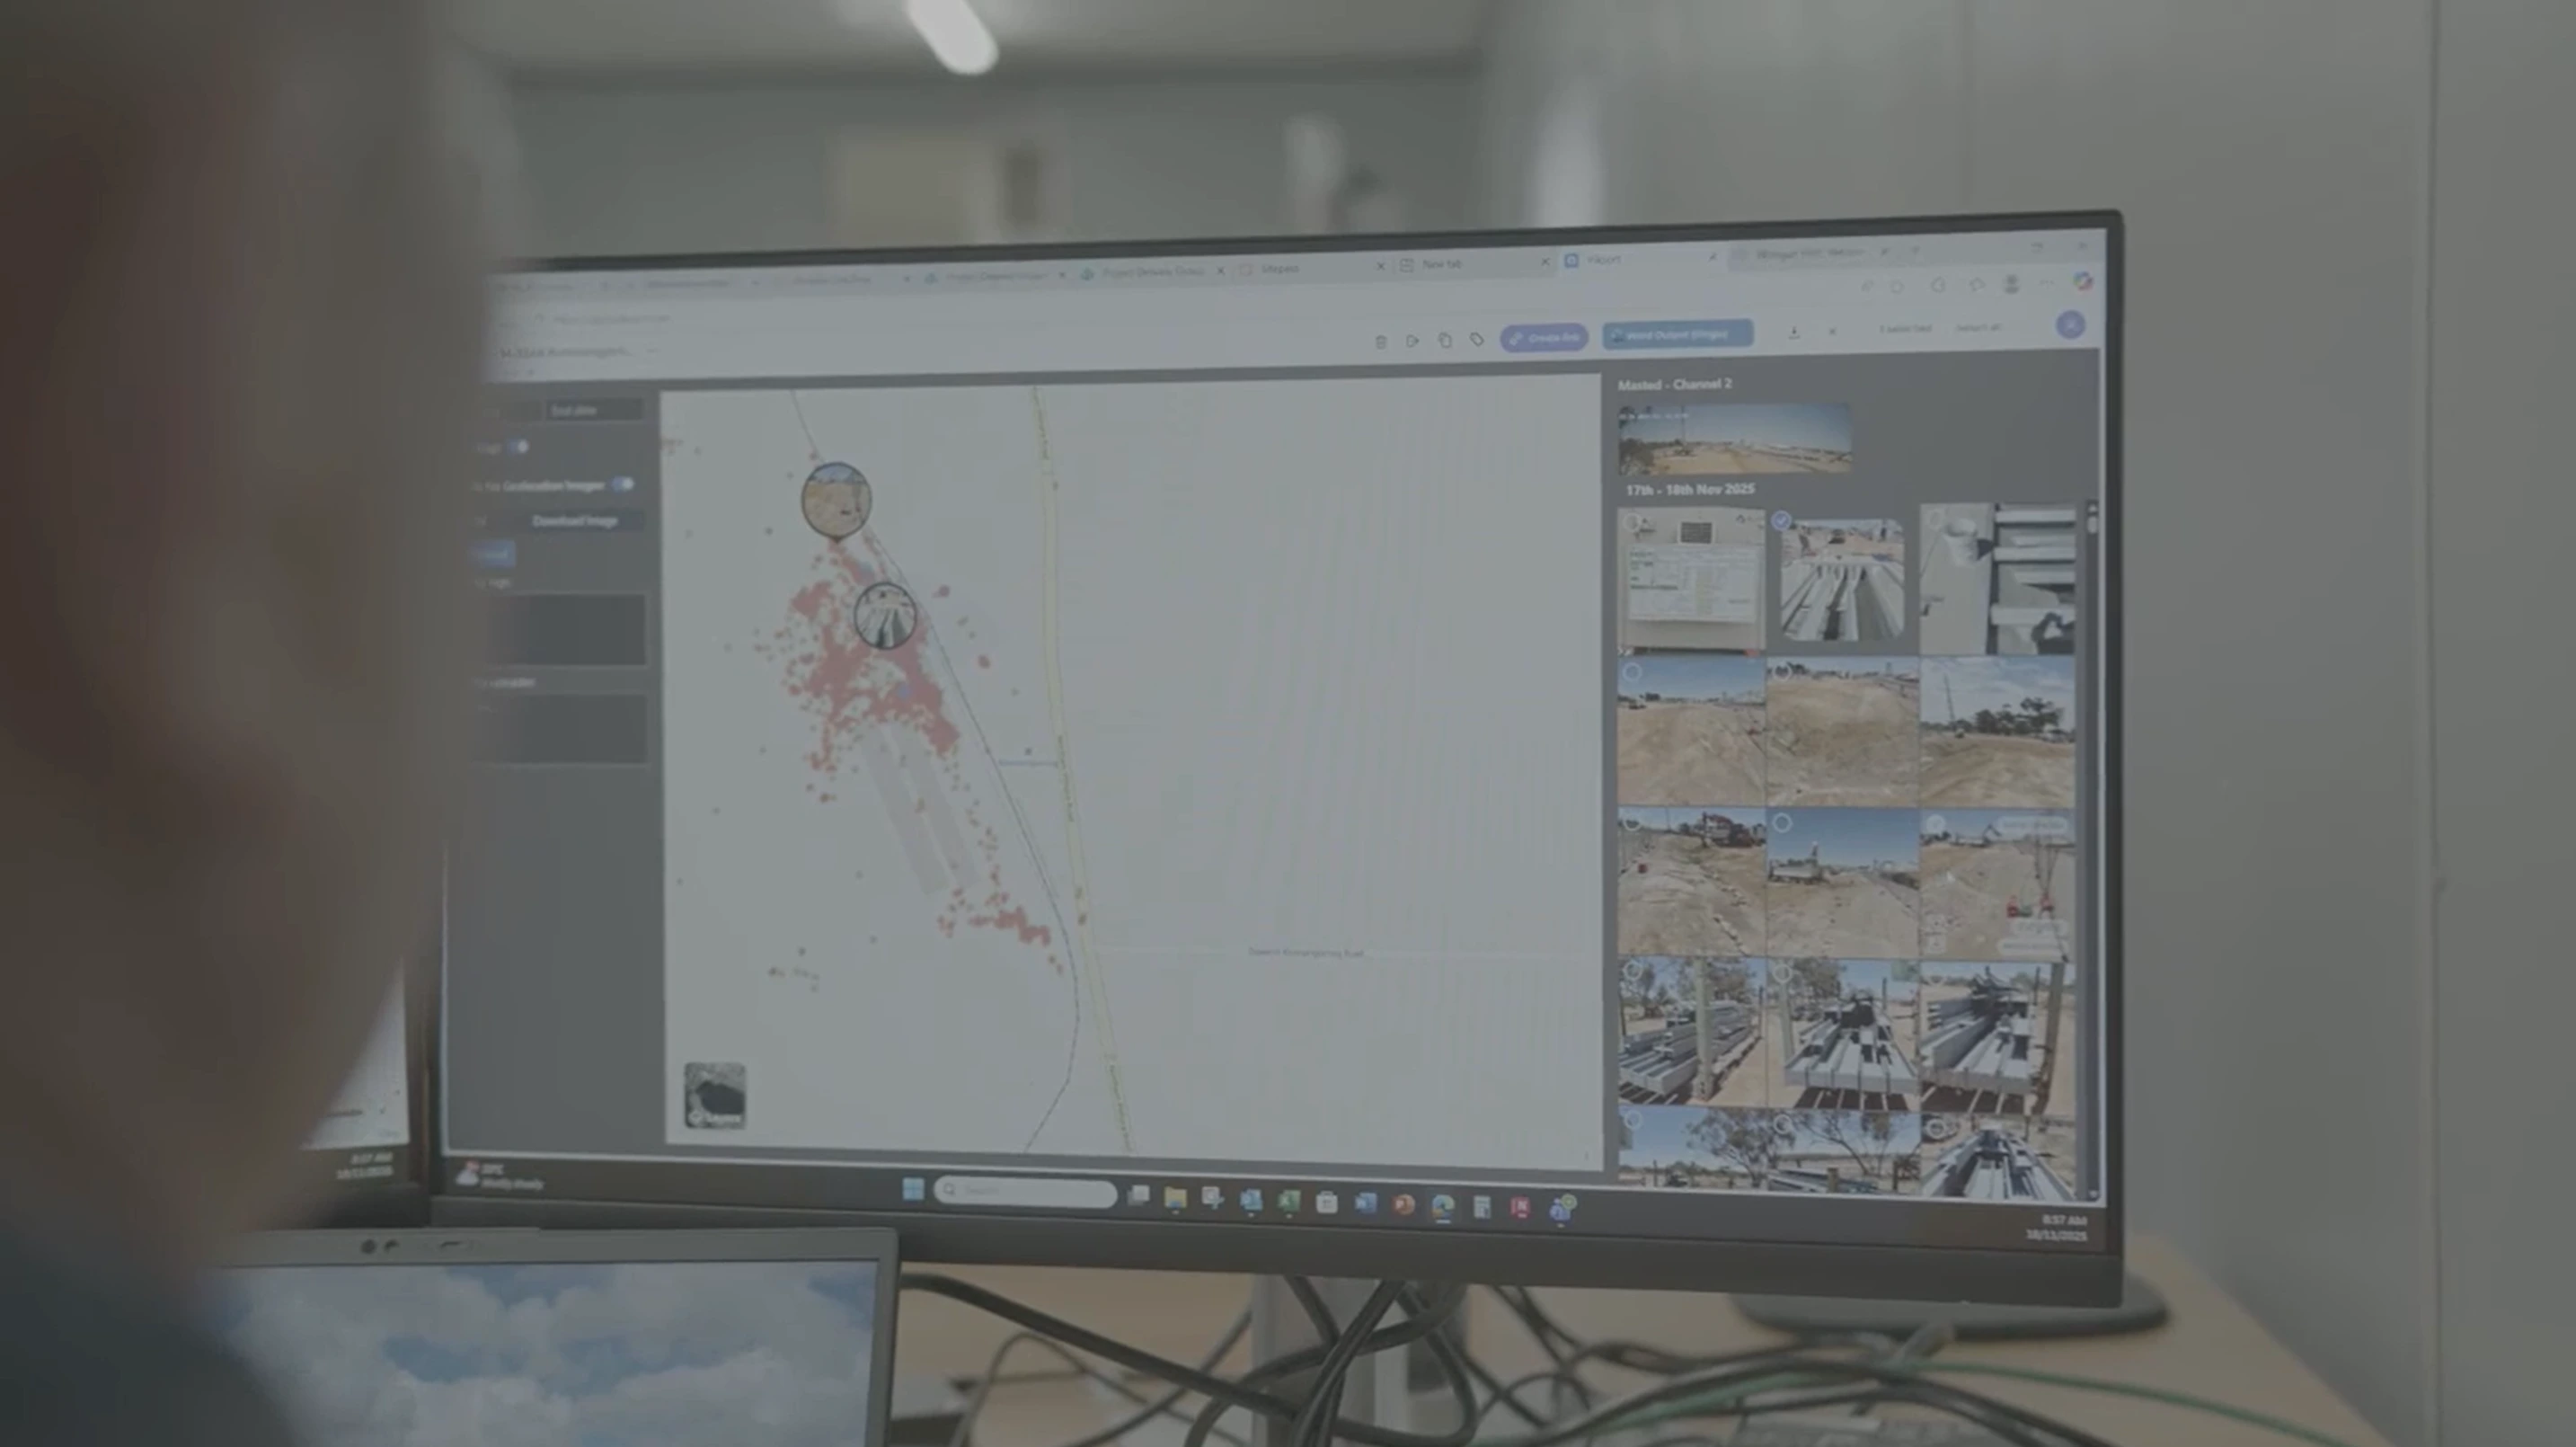The image size is (2576, 1447).
Task: Toggle the upper switch in left panel
Action: coord(518,447)
